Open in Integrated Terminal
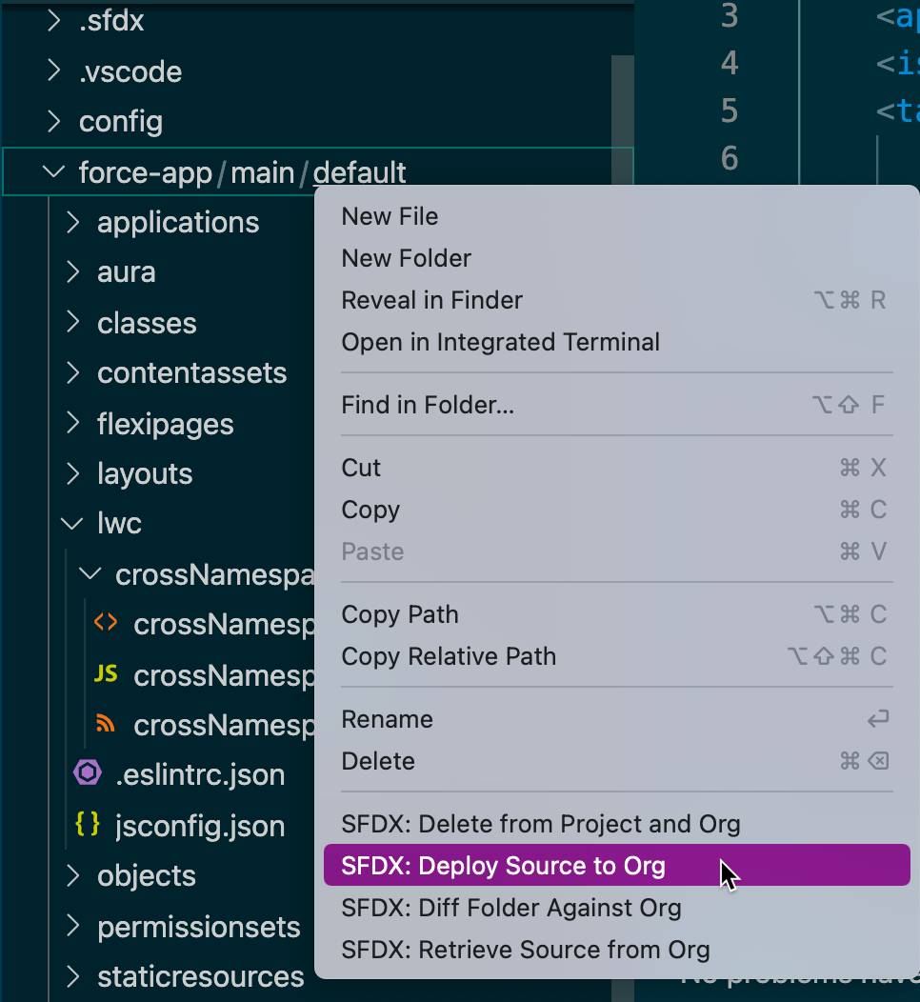Screen dimensions: 920x1002 click(500, 342)
